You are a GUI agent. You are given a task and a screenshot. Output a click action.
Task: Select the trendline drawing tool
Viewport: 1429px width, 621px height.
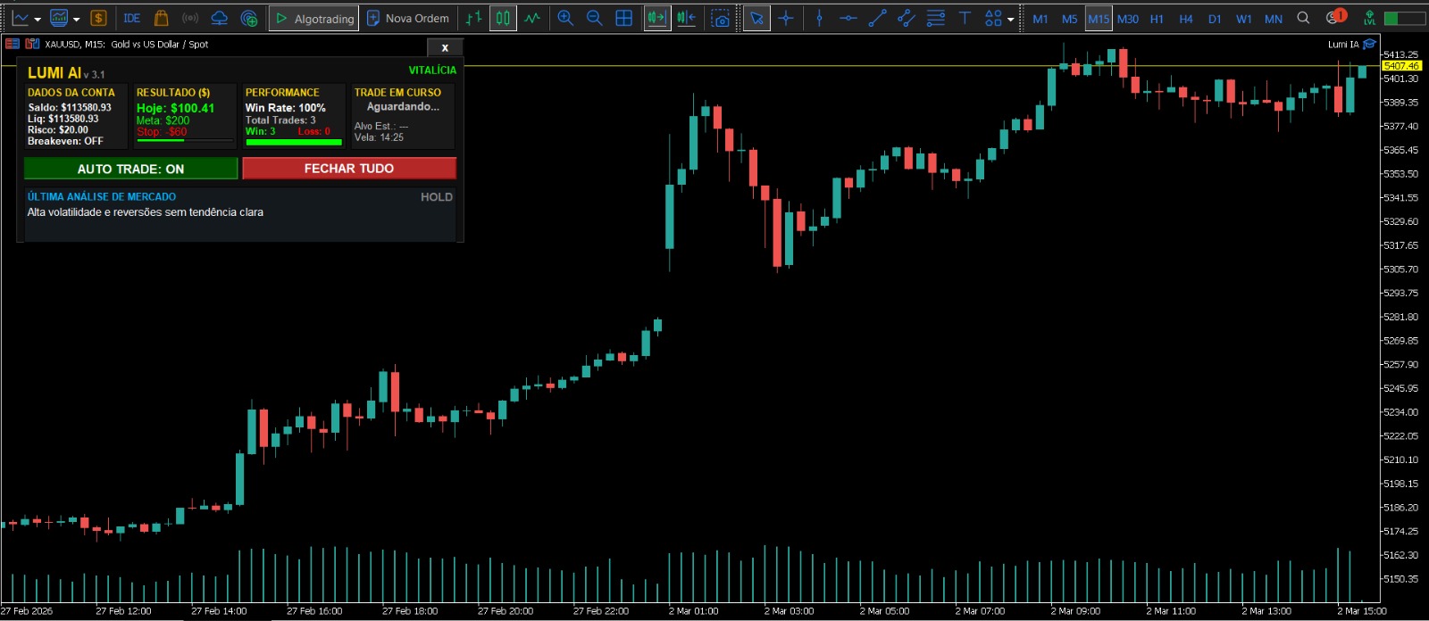878,18
